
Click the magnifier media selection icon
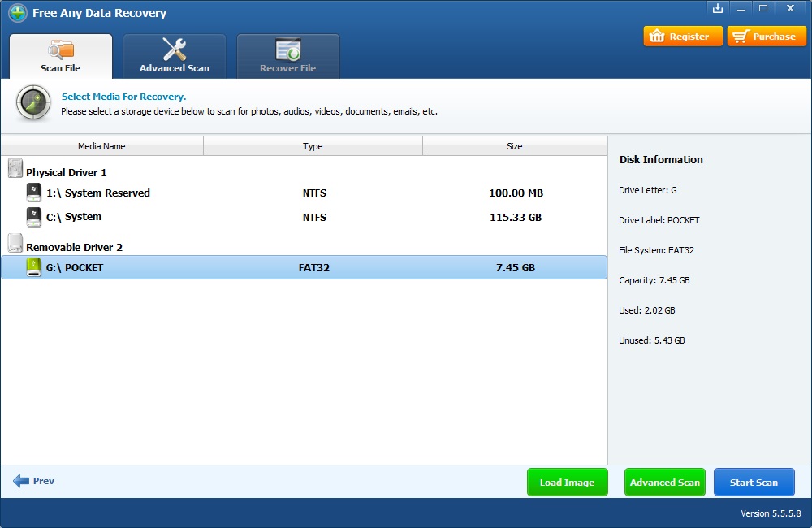click(32, 103)
